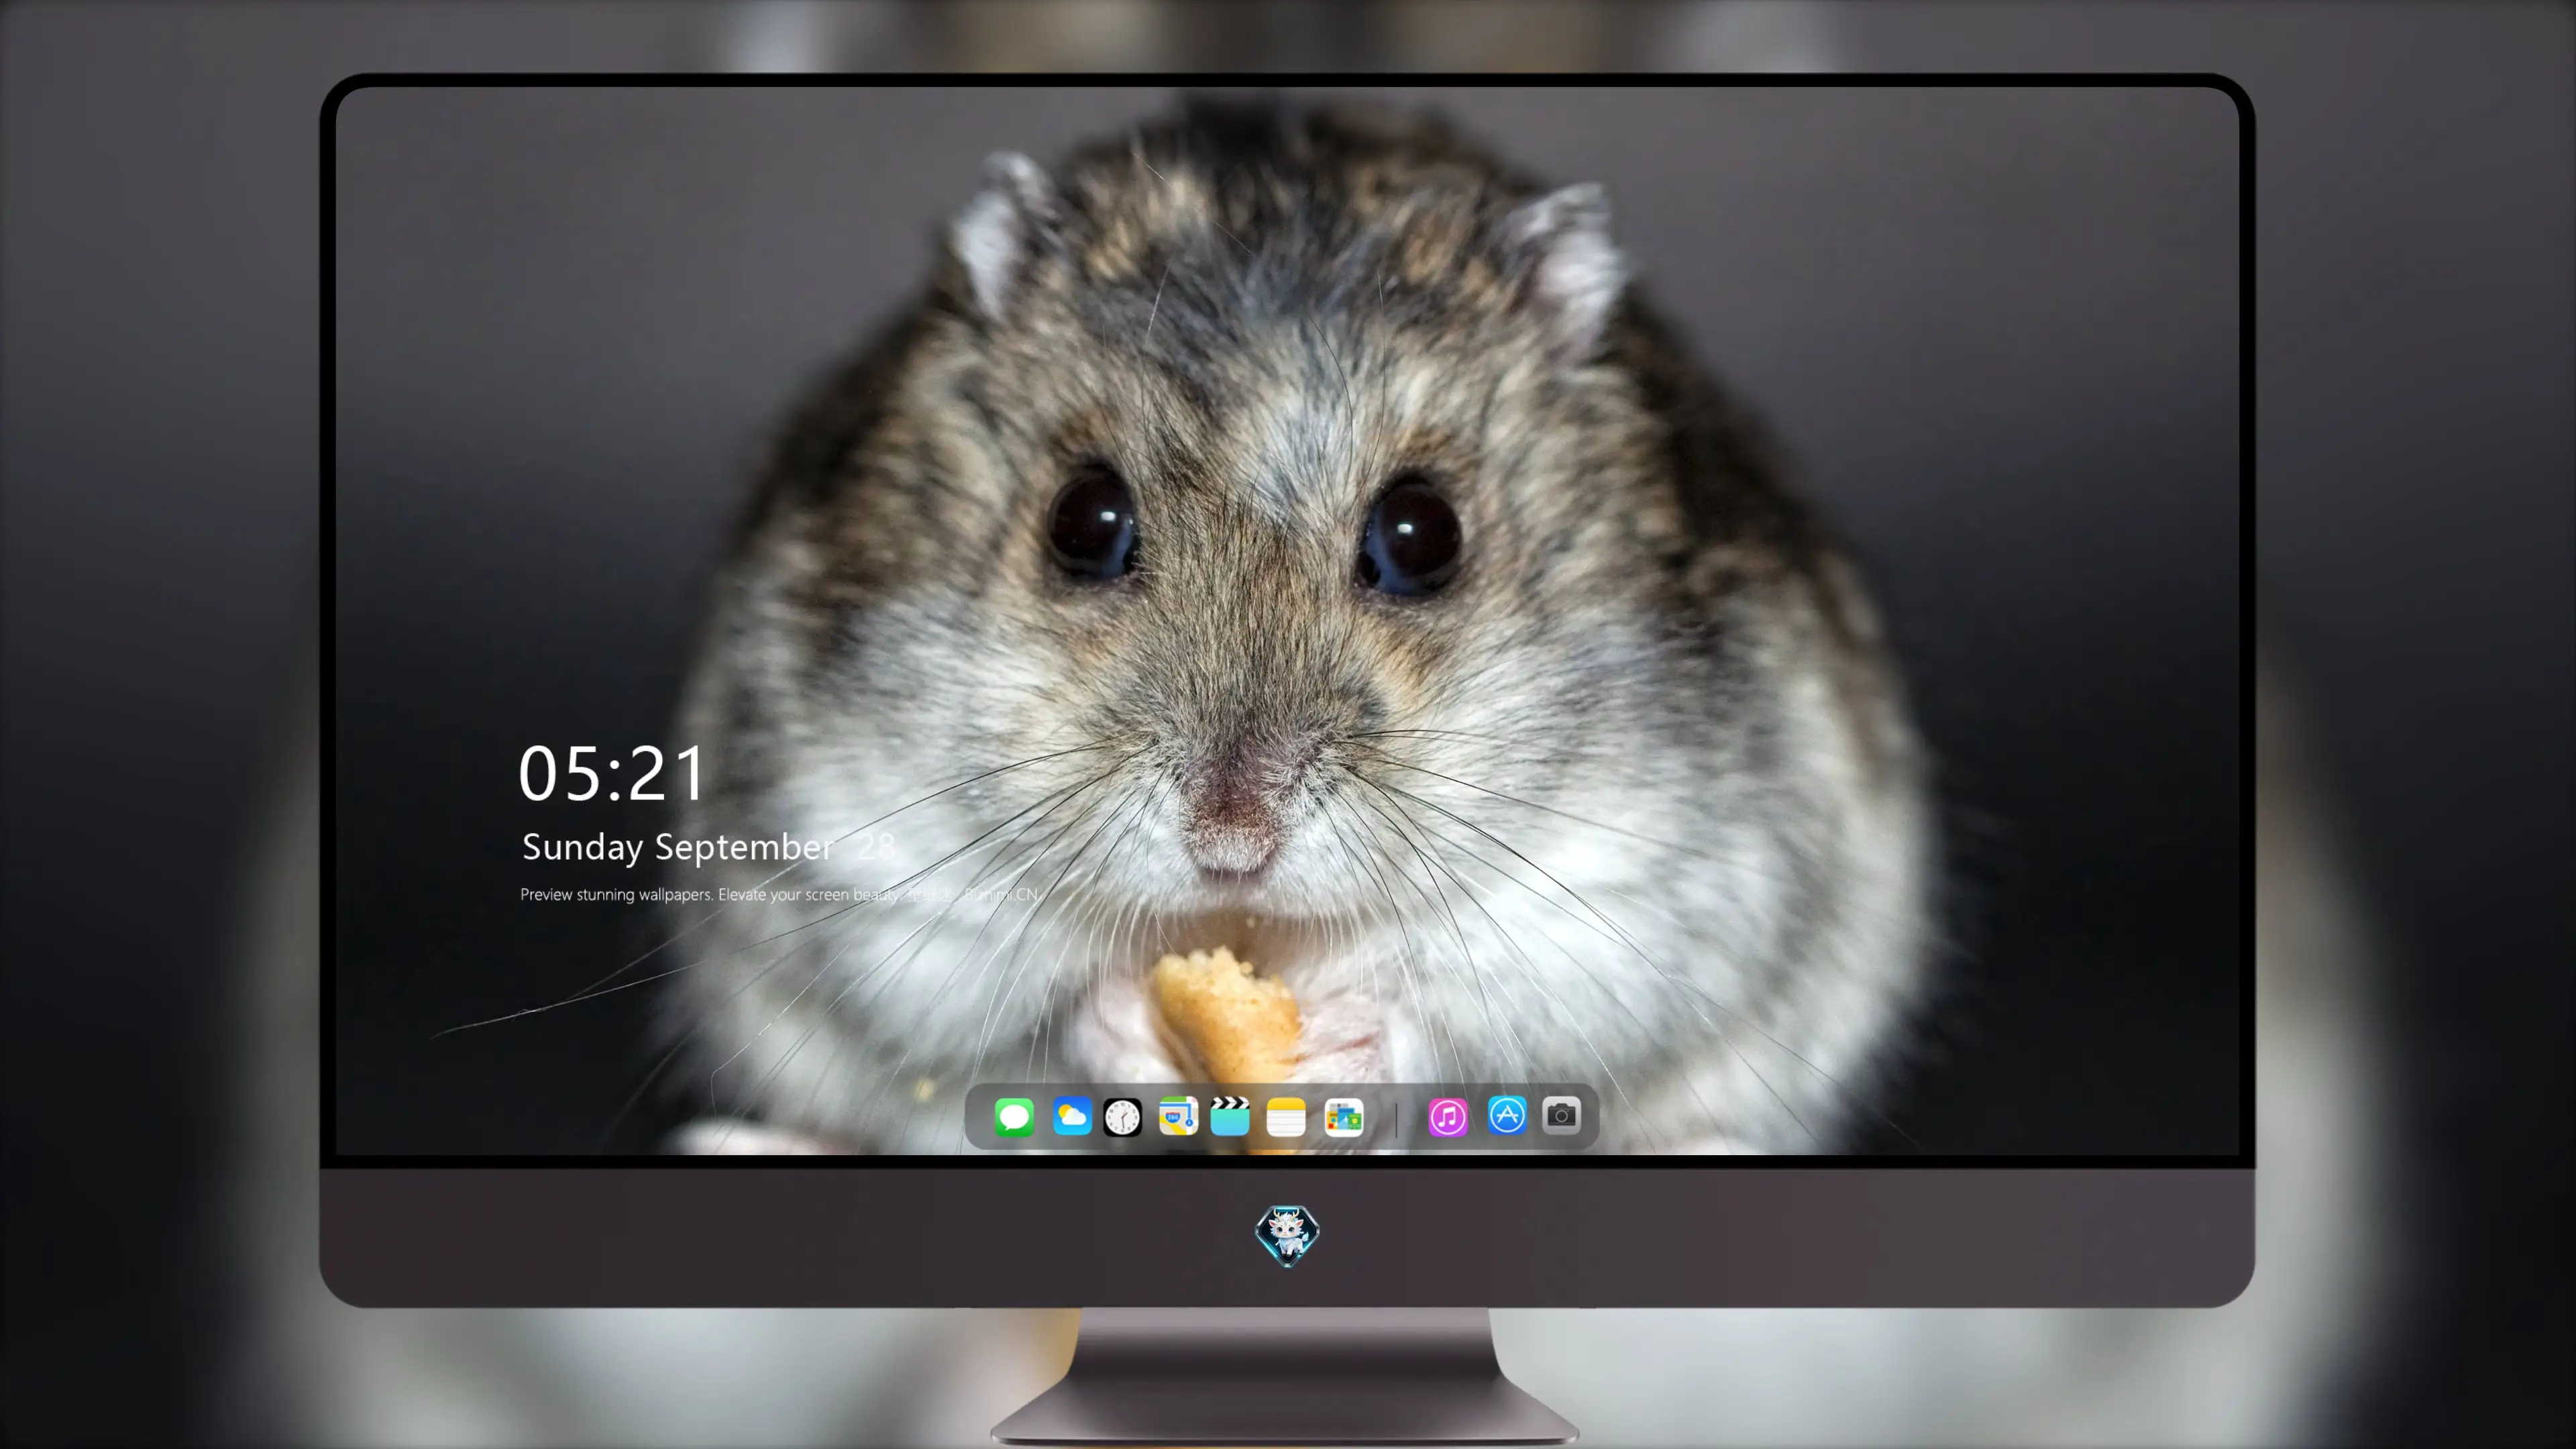The image size is (2576, 1449).
Task: Open the yellow Notes app in the dock
Action: 1286,1117
